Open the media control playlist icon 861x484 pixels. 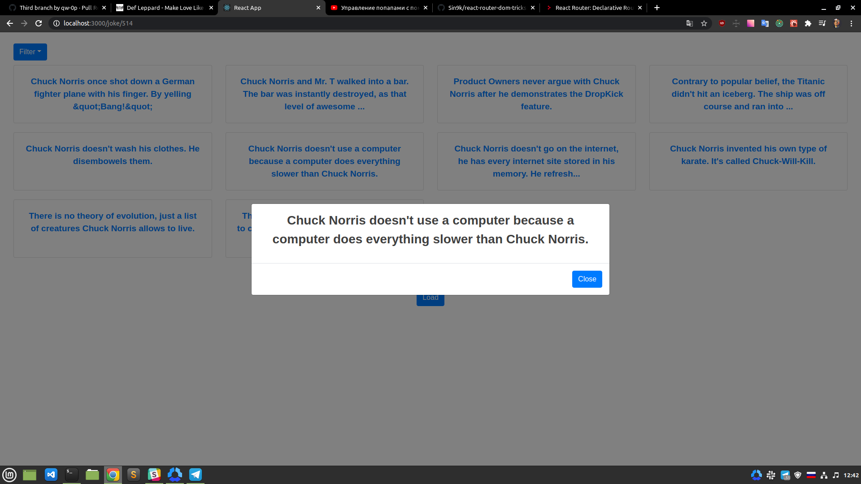click(822, 23)
